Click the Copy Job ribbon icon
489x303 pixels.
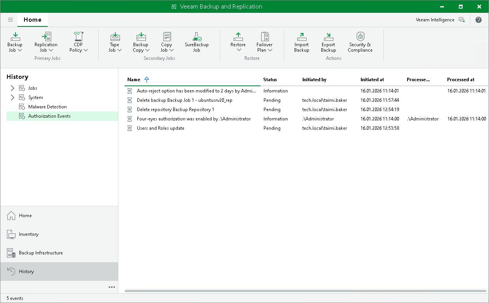[167, 37]
